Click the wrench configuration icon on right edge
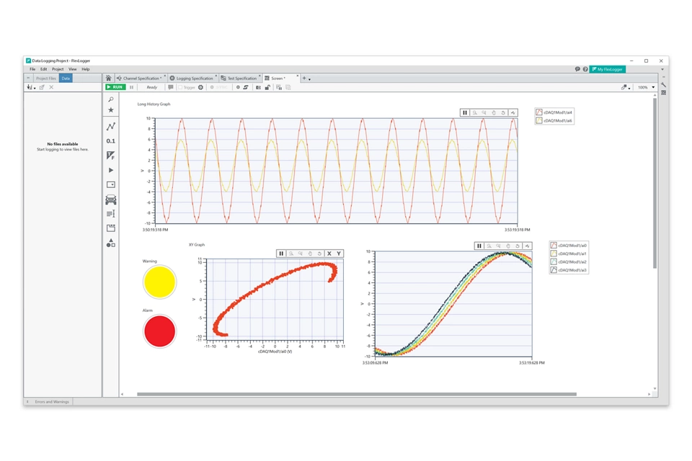The image size is (692, 461). pyautogui.click(x=663, y=85)
